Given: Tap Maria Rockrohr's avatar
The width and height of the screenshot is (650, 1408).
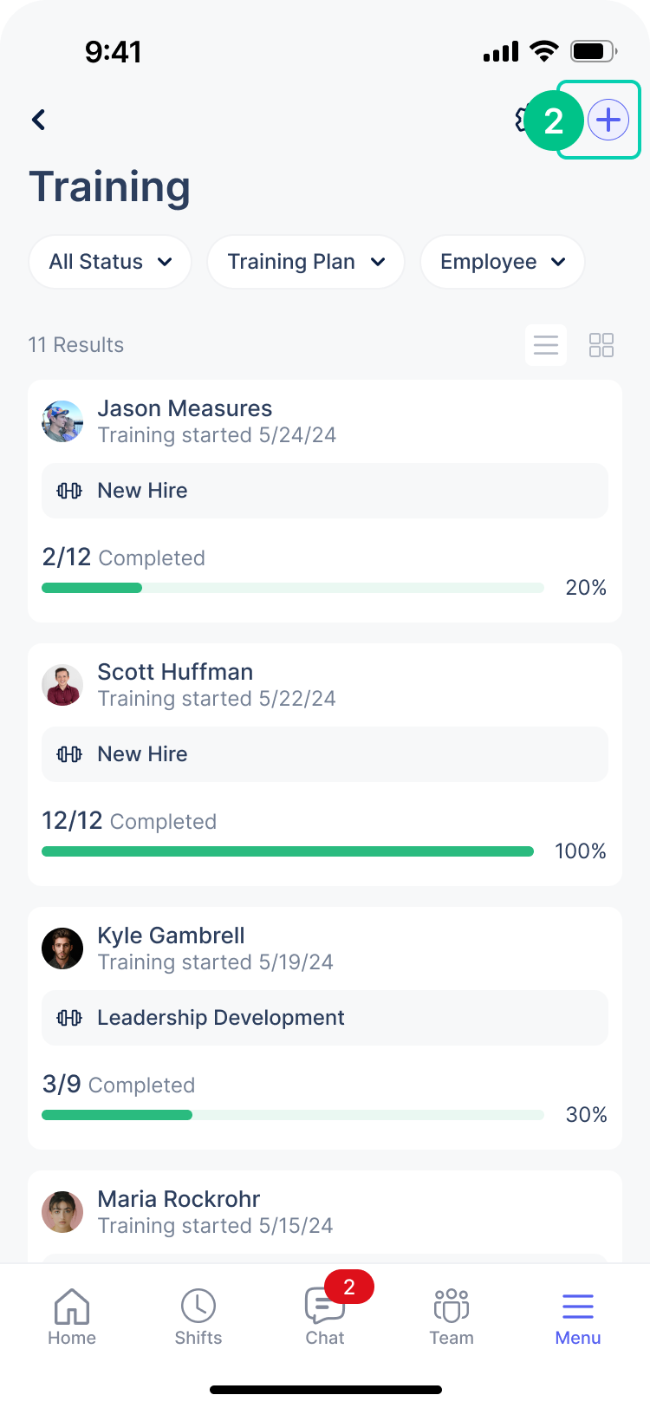Looking at the screenshot, I should (62, 1212).
